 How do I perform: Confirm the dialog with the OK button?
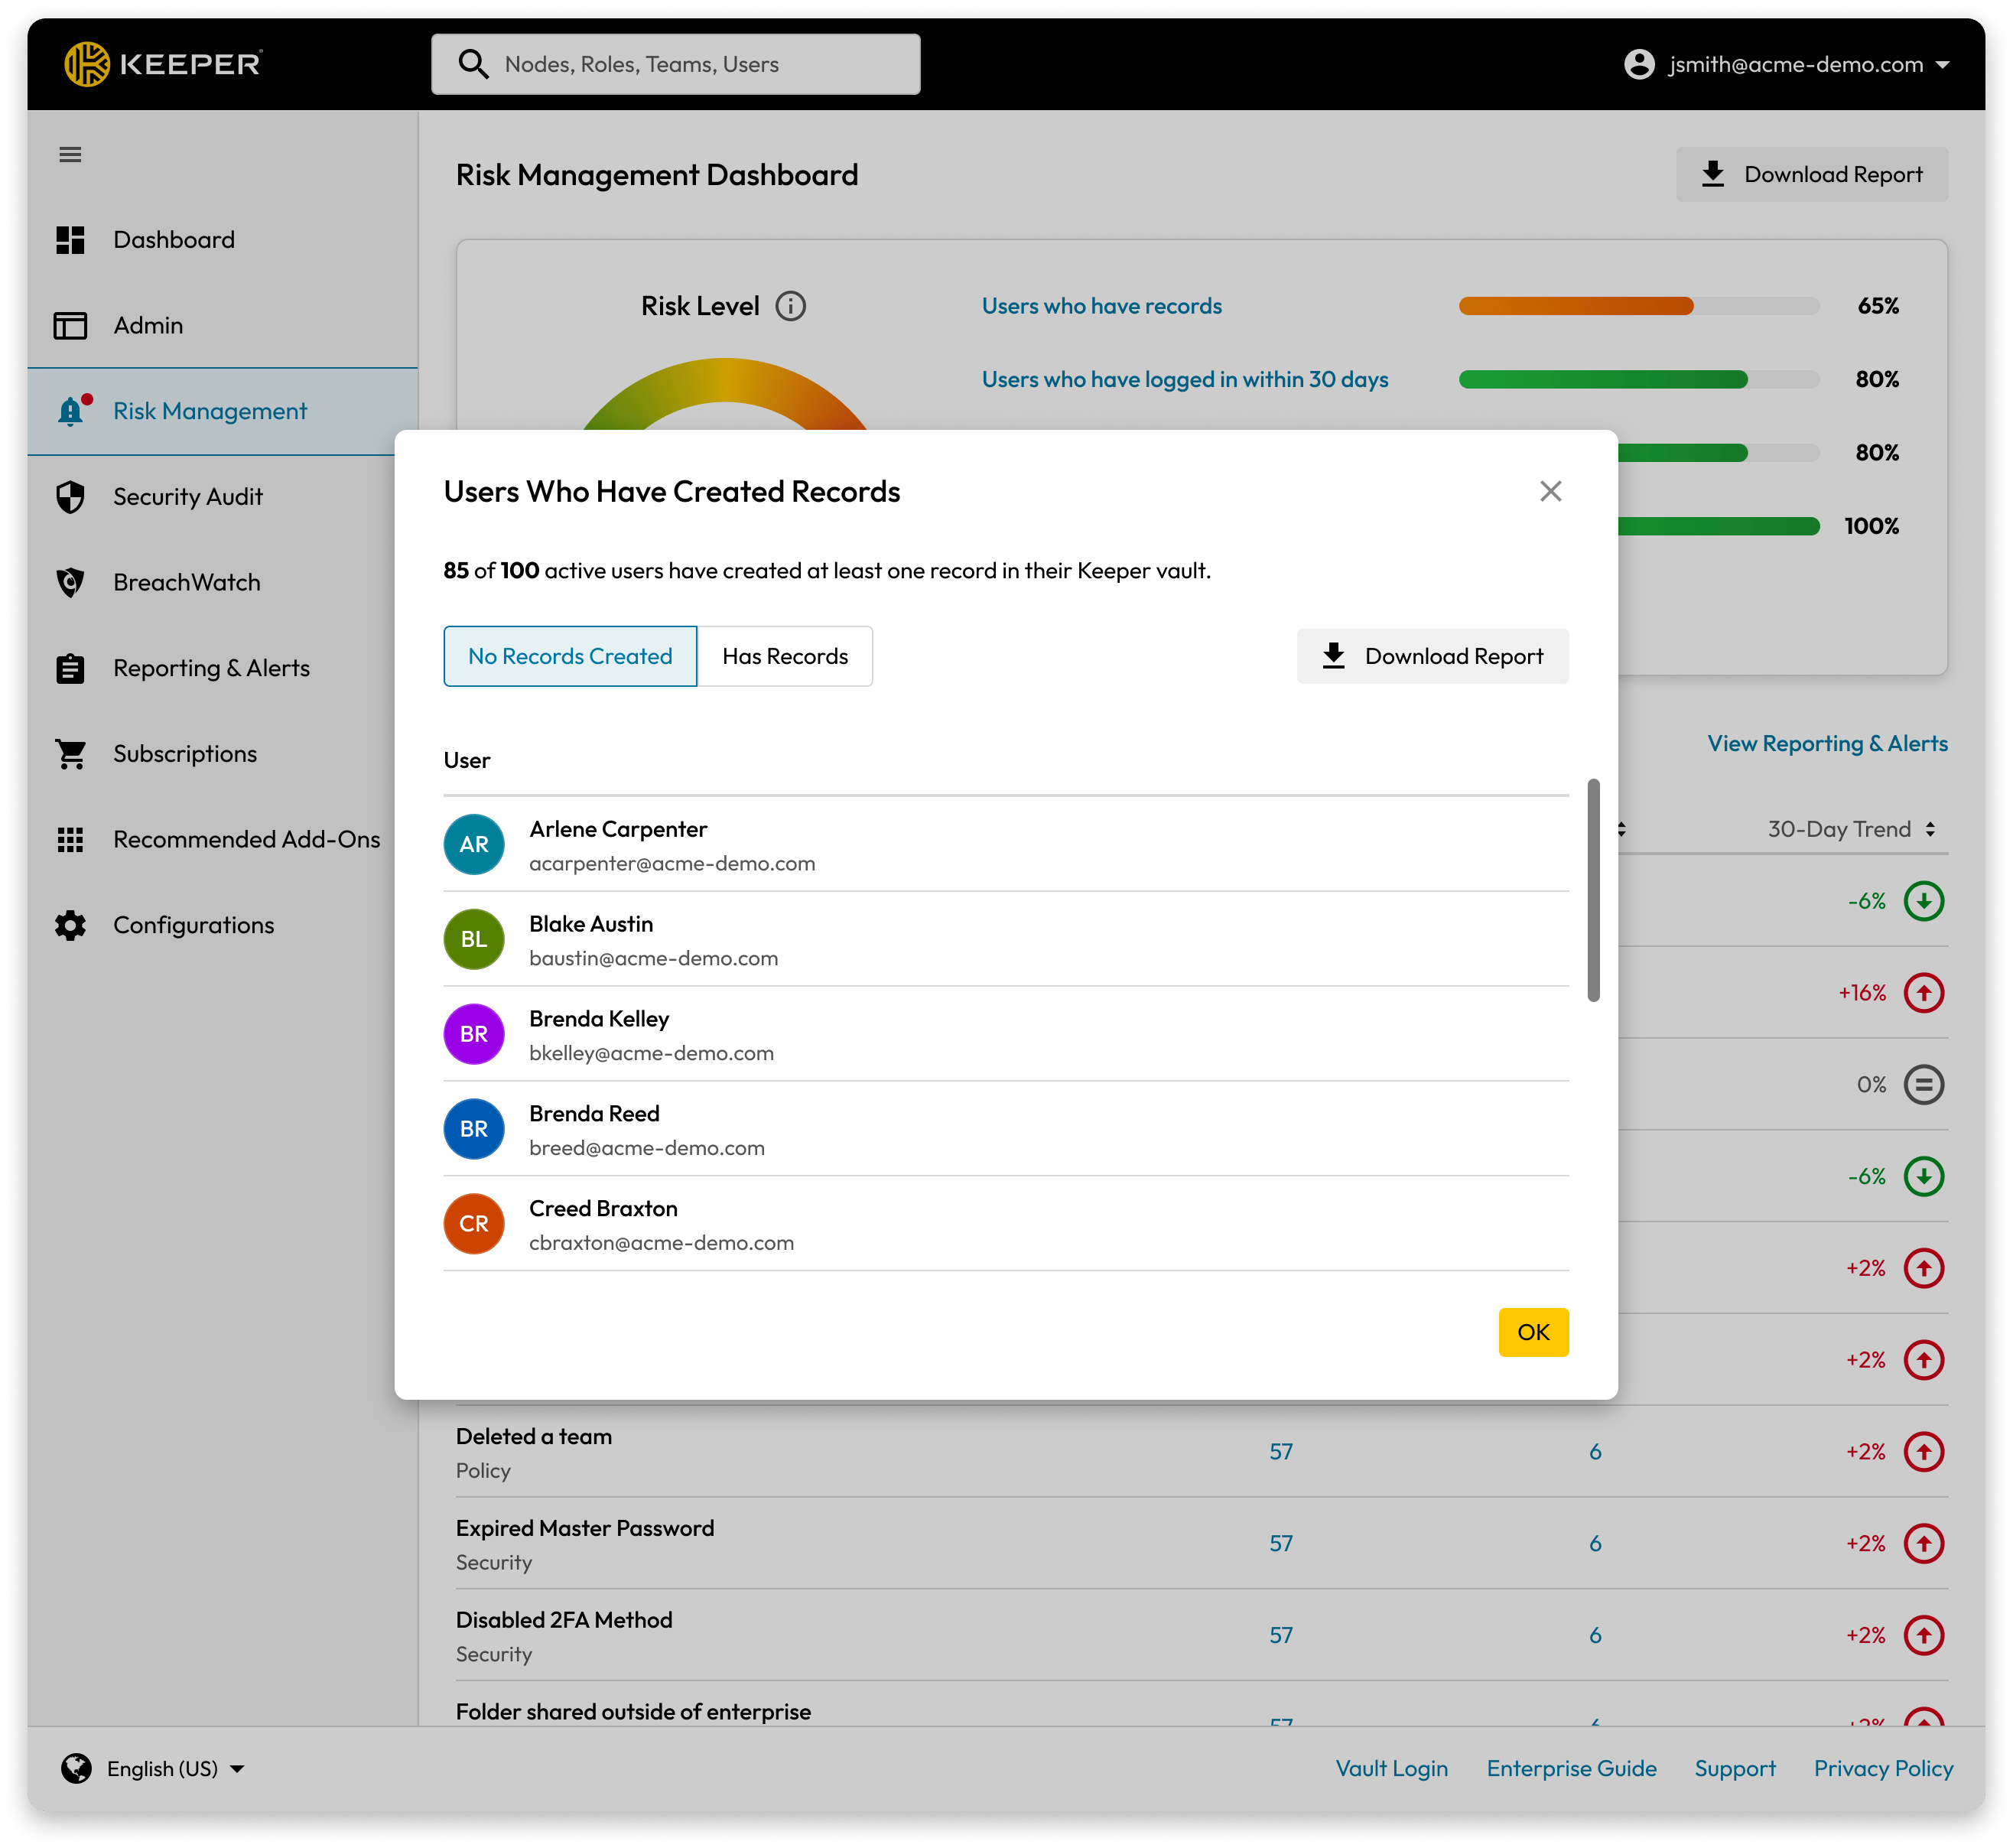pyautogui.click(x=1533, y=1332)
